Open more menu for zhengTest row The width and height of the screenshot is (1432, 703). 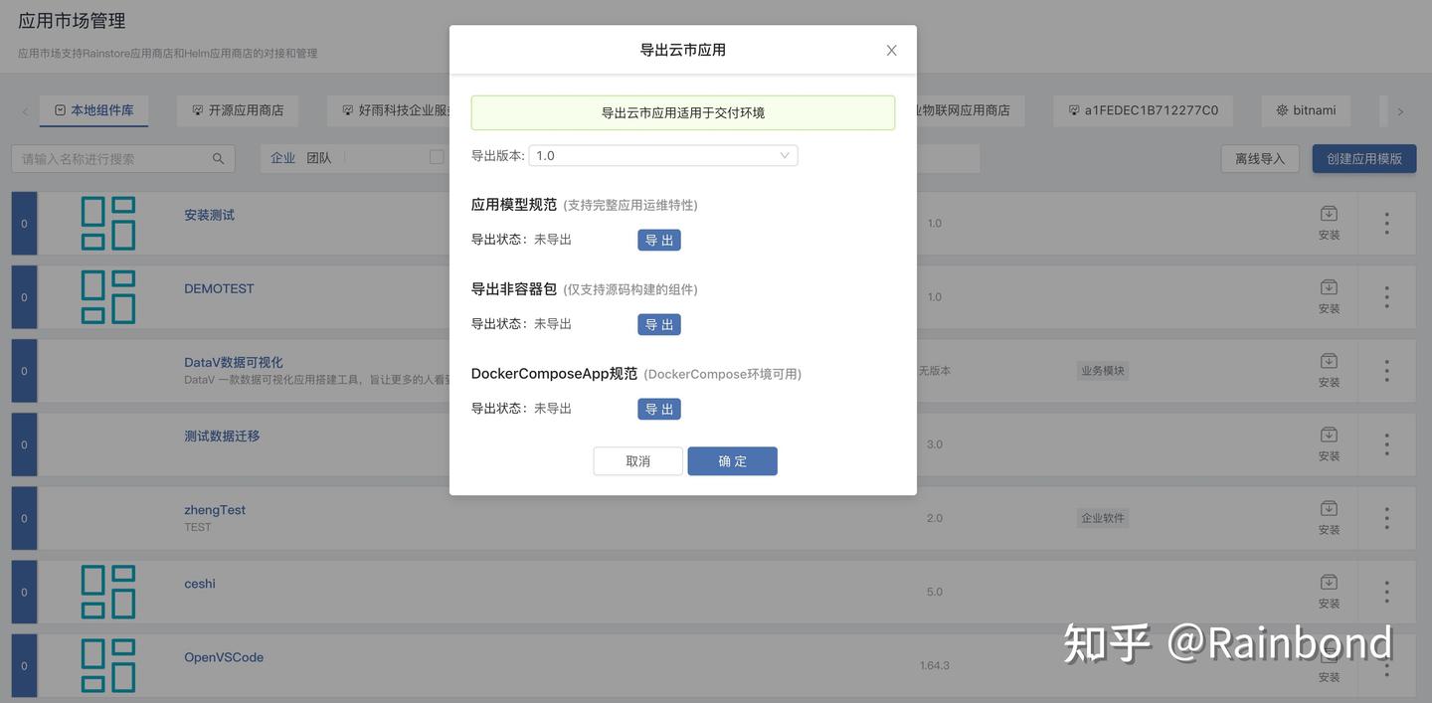pos(1386,517)
